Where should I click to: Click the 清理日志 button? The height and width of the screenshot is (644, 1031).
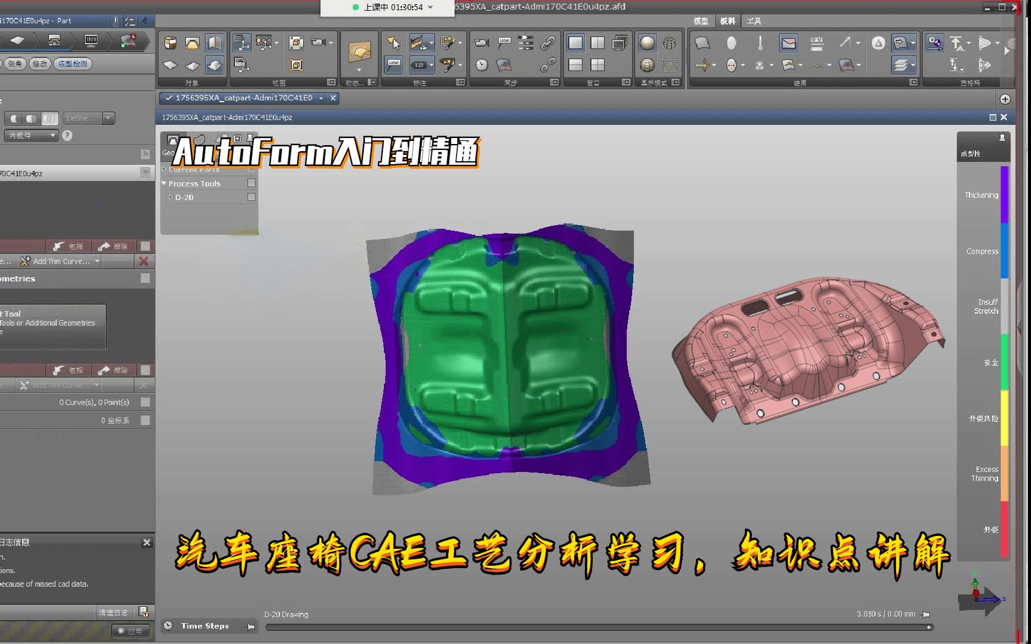point(112,612)
